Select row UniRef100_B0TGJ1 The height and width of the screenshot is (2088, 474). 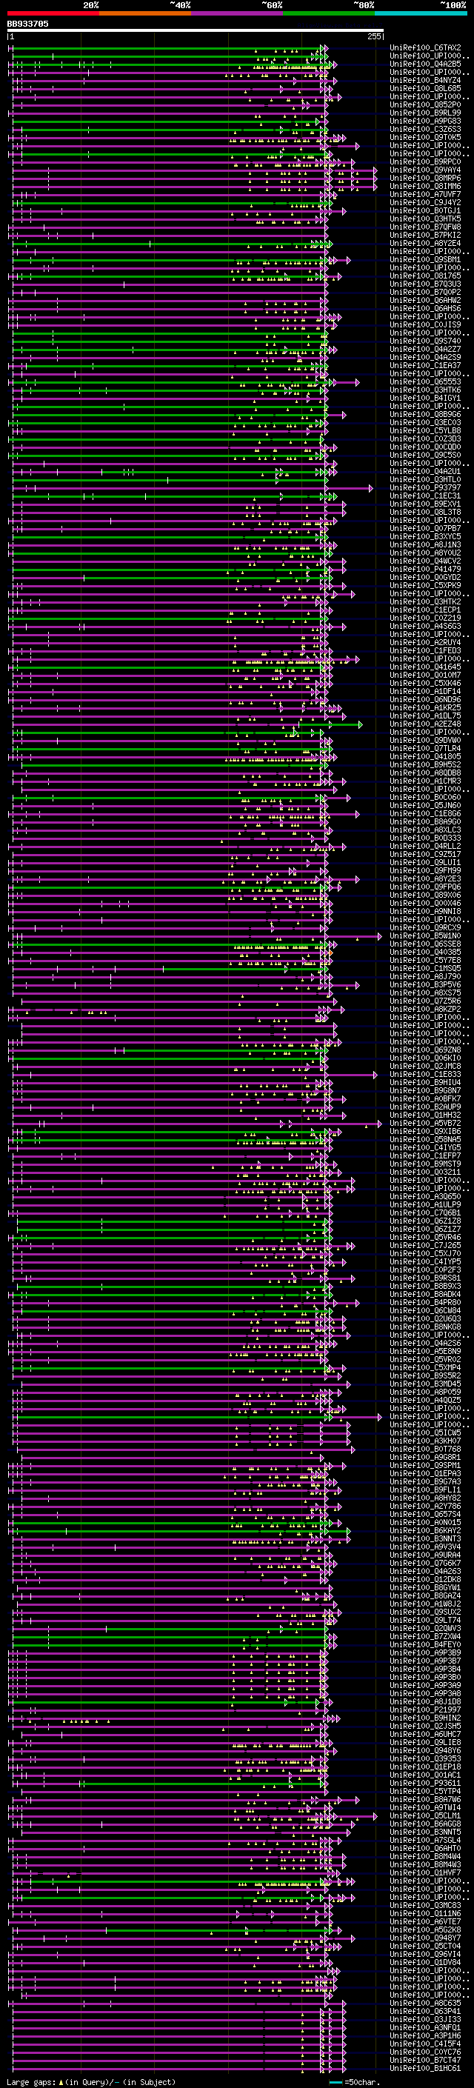pos(425,211)
